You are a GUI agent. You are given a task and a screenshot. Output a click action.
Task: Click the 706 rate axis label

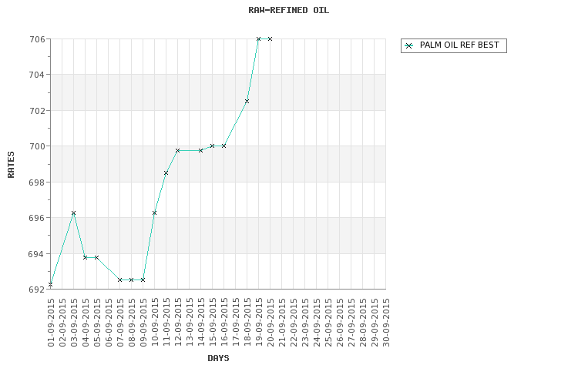pyautogui.click(x=37, y=39)
